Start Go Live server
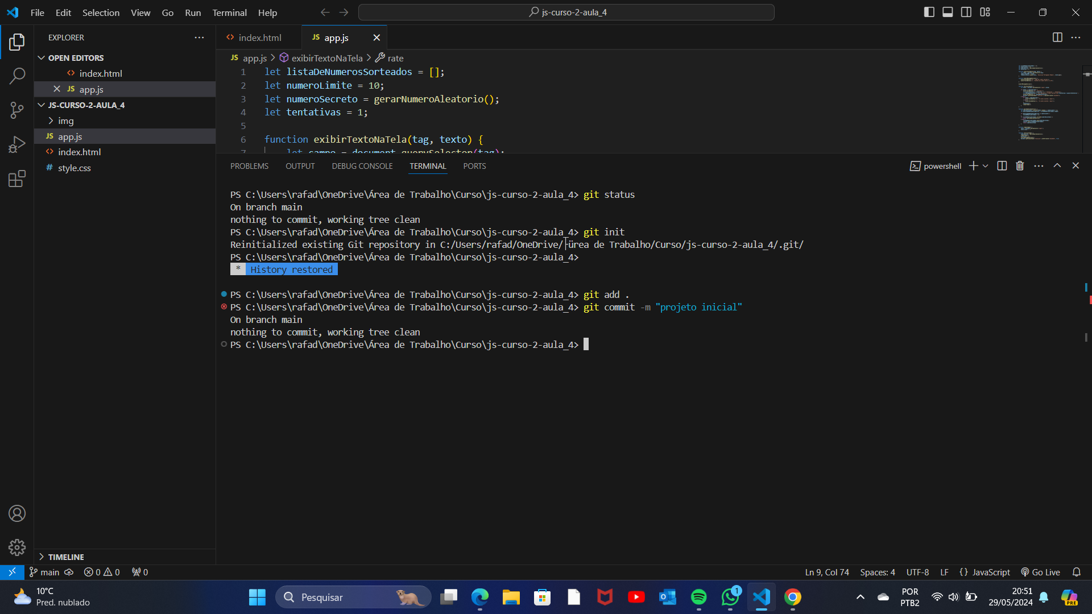Screen dimensions: 1092x614 (x=1040, y=572)
